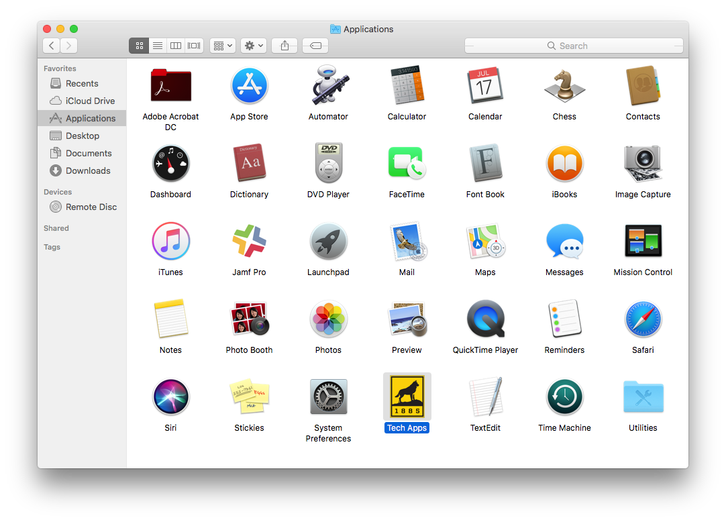
Task: Click the Preview app icon
Action: click(x=408, y=319)
